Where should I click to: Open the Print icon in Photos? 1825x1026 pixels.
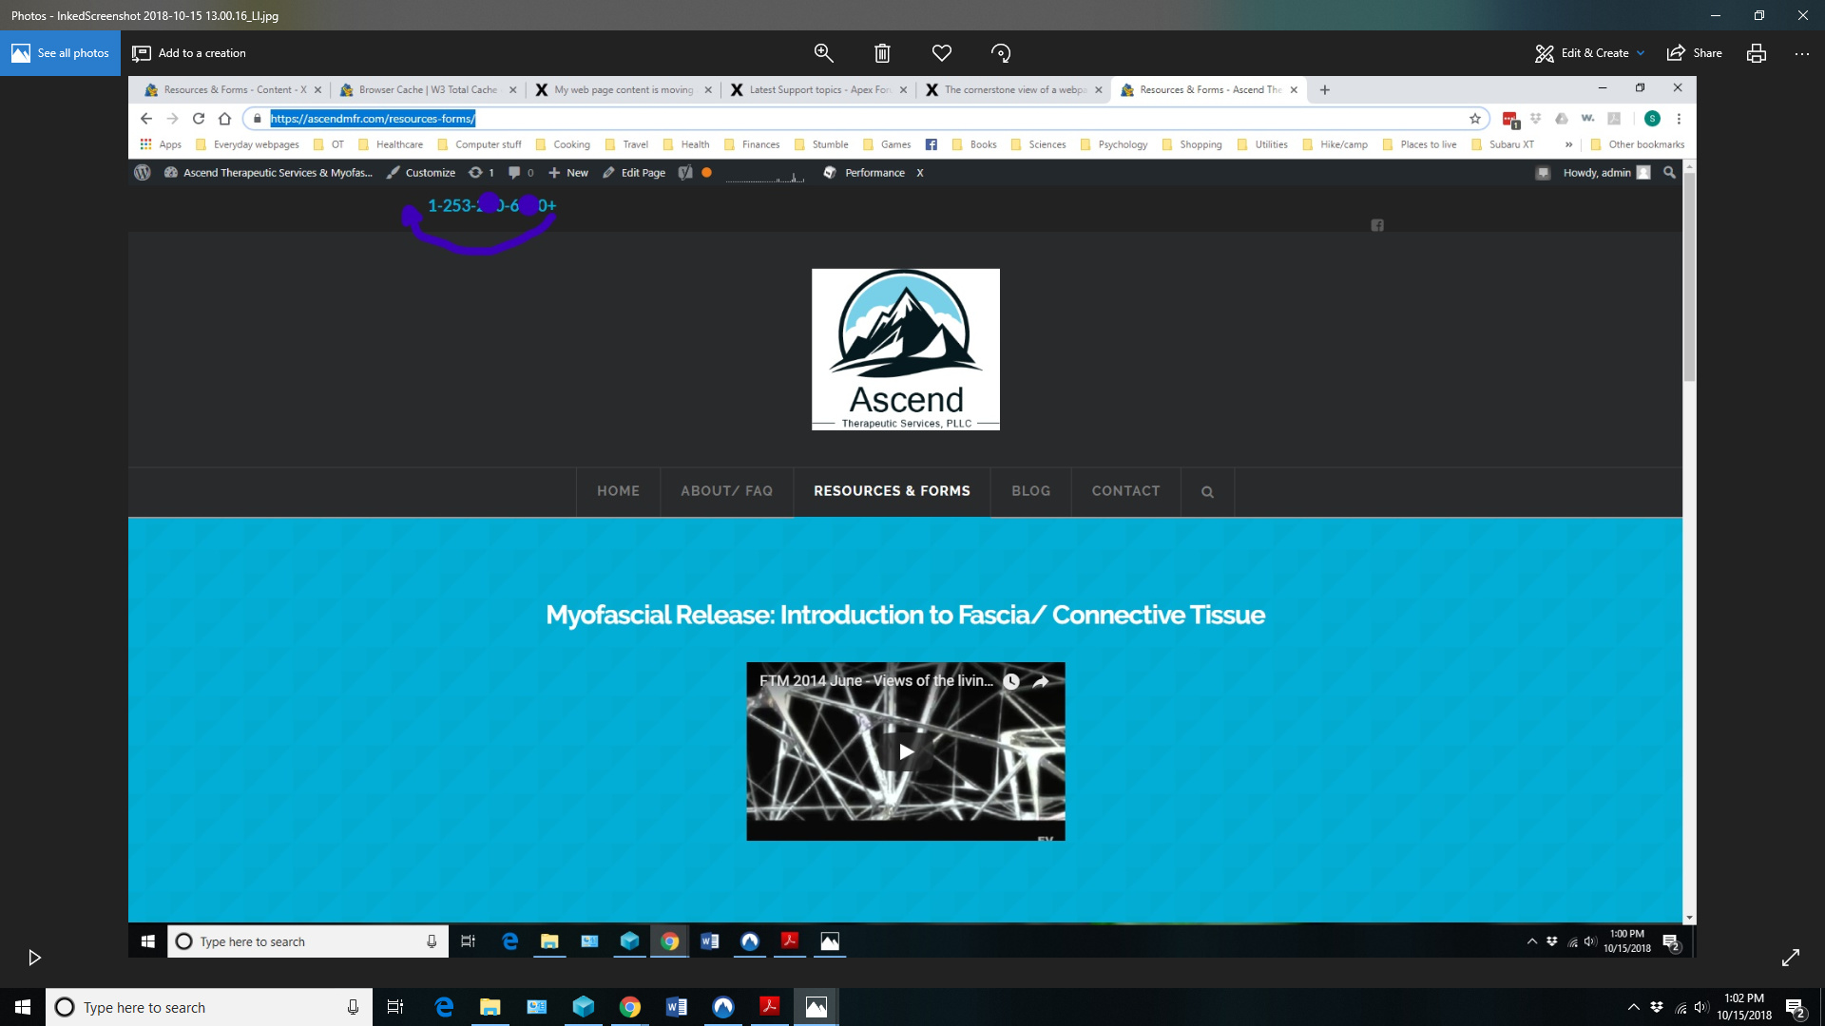[x=1756, y=53]
